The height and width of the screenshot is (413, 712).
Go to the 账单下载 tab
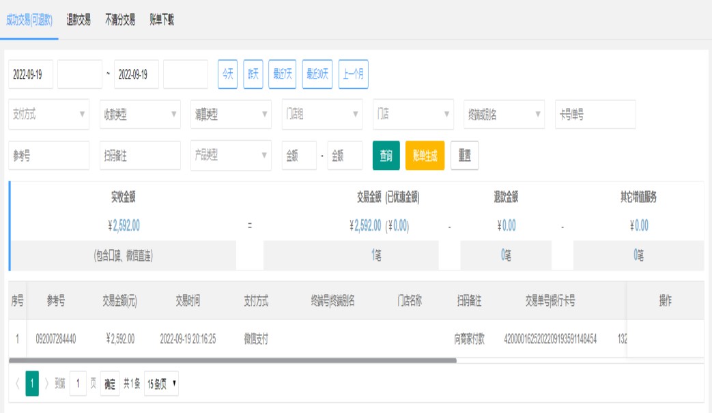(x=162, y=20)
